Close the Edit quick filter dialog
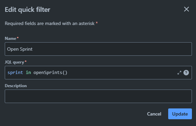 187,9
